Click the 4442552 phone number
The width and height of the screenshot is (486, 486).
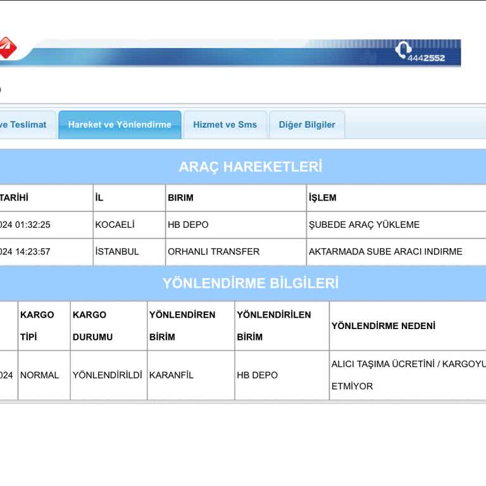(x=426, y=58)
